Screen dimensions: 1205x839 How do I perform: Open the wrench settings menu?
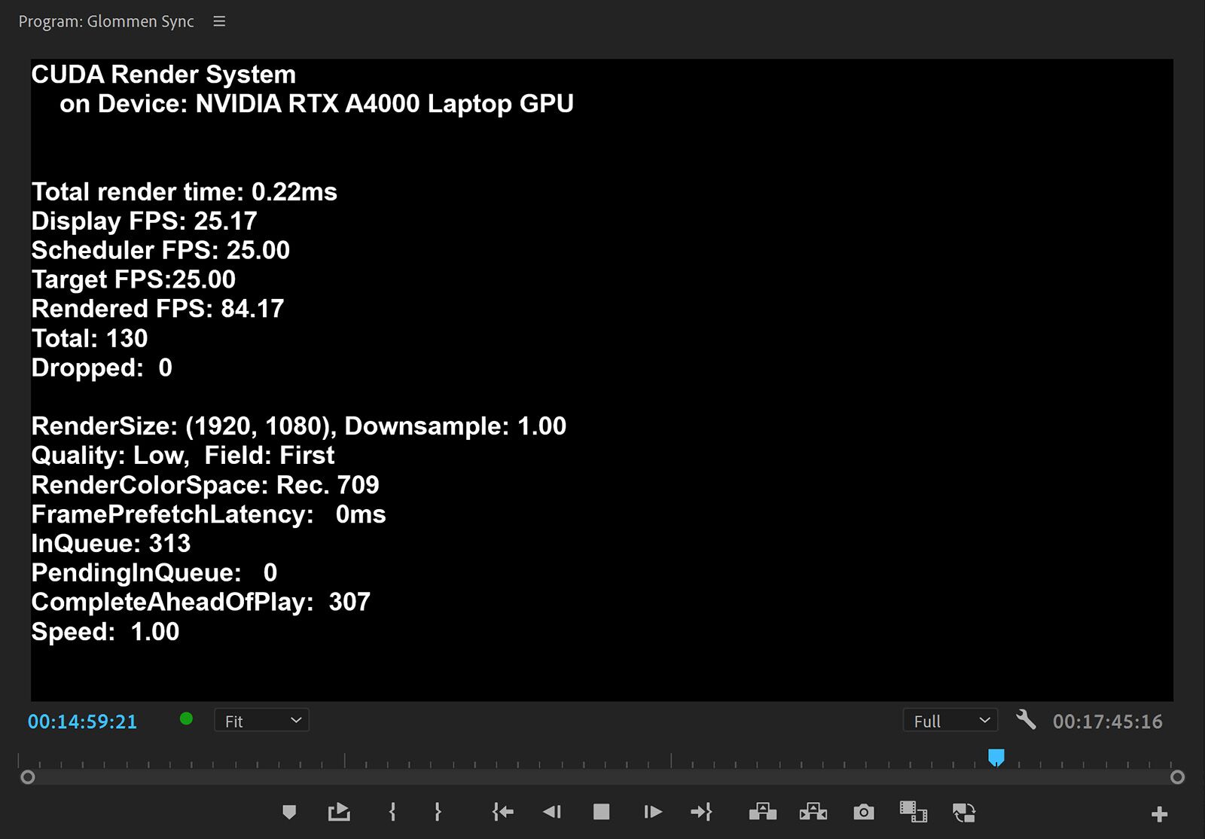1026,720
